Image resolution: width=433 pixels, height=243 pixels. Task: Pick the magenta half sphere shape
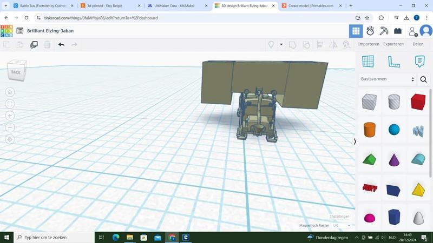coord(370,218)
